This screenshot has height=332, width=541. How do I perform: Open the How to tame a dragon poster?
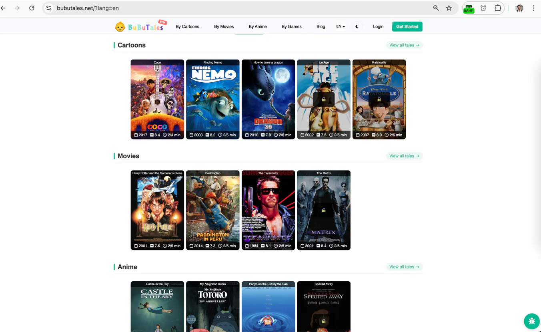tap(268, 99)
